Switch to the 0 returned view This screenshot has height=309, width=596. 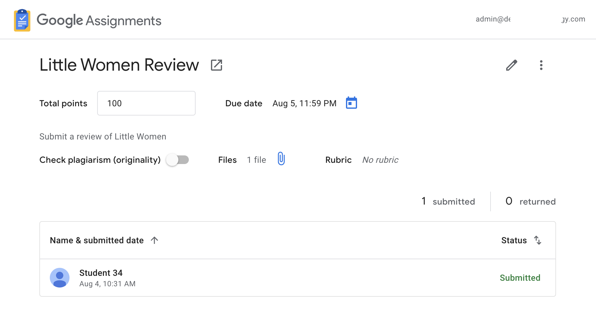click(530, 201)
